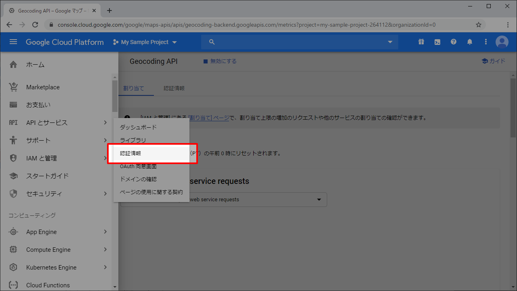This screenshot has height=291, width=517.
Task: Click the user account avatar
Action: [x=502, y=42]
